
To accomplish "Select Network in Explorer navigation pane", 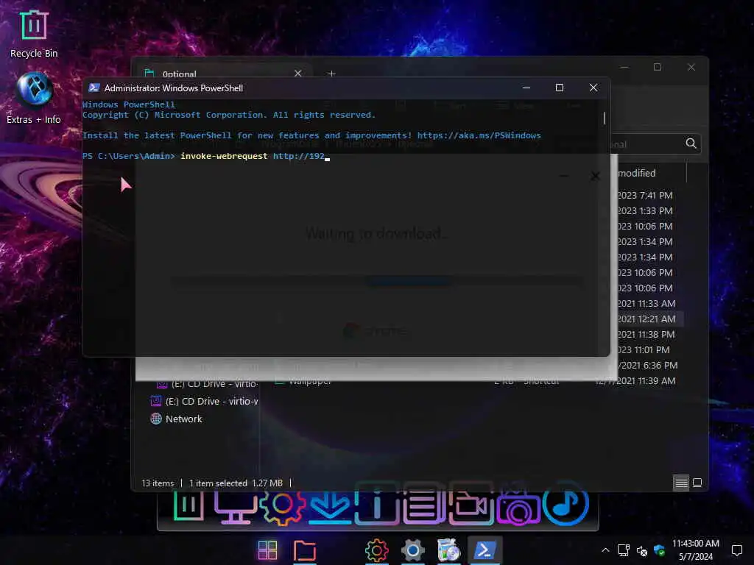I will click(x=183, y=419).
